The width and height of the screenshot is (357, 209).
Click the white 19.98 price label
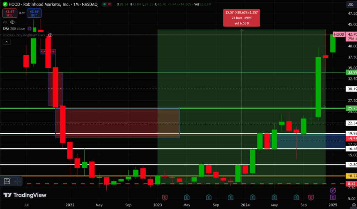(351, 133)
